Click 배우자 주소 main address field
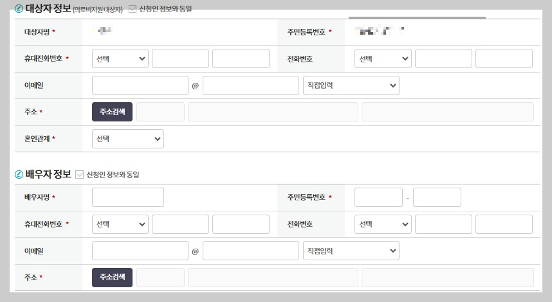Image resolution: width=552 pixels, height=302 pixels. tap(273, 278)
